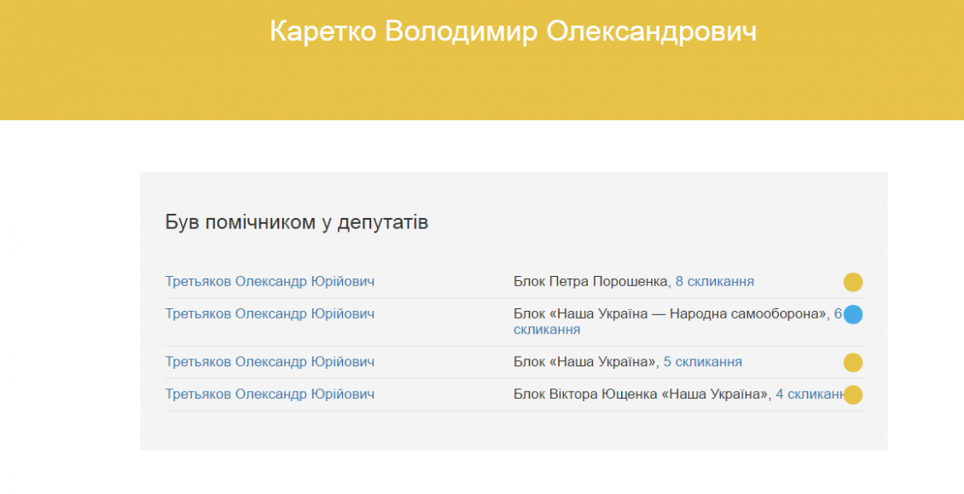Click the yellow dot in Блок Петра Порошенка row
Viewport: 964px width, 494px height.
pyautogui.click(x=853, y=282)
